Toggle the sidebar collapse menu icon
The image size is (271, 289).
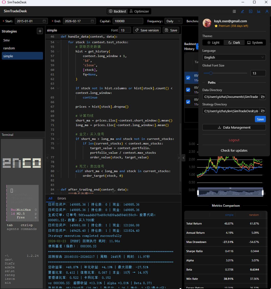[x=234, y=11]
